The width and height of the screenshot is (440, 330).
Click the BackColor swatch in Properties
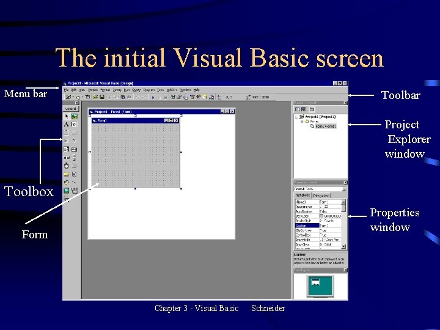pyautogui.click(x=321, y=216)
